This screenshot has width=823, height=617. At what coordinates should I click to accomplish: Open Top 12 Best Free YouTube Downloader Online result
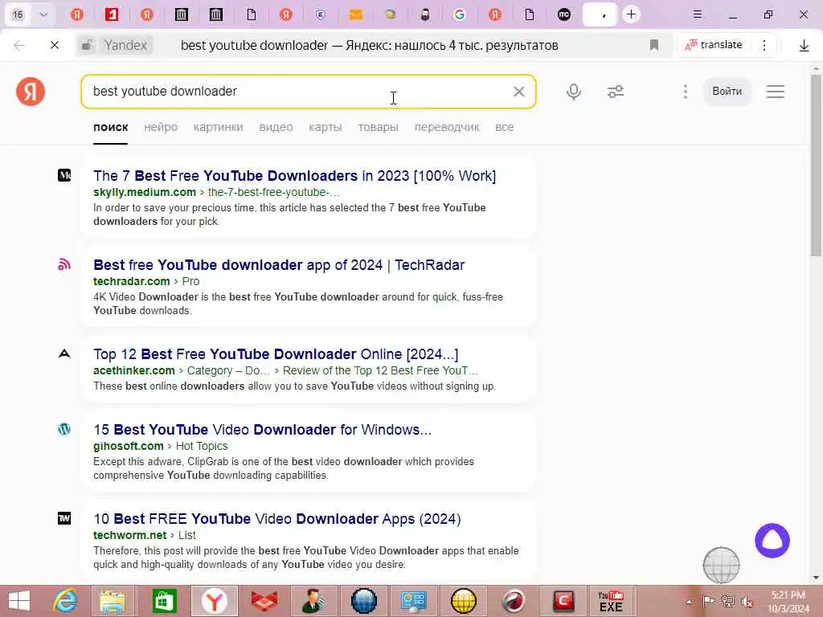tap(276, 354)
